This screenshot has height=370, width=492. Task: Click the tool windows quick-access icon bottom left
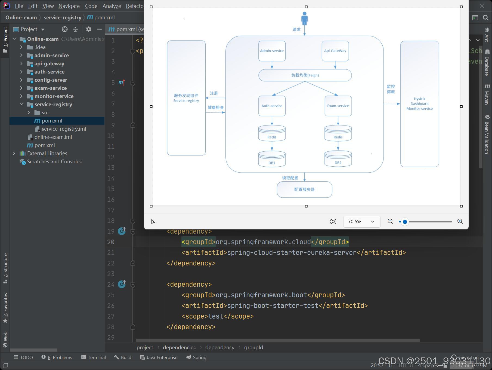(5, 365)
